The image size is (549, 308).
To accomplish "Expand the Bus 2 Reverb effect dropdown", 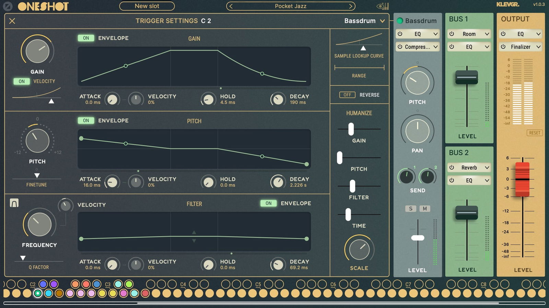I will (487, 168).
